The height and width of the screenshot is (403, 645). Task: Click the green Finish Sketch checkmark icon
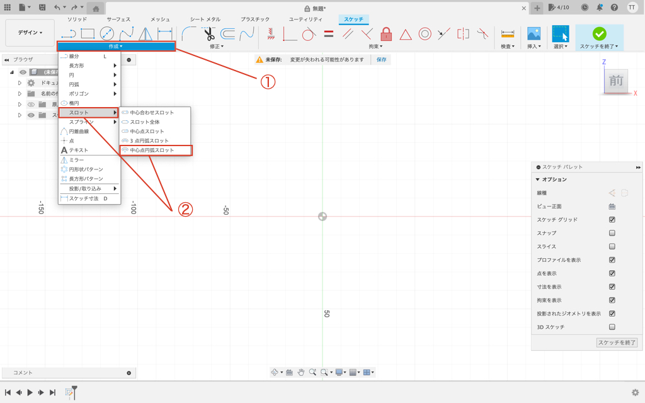click(600, 34)
